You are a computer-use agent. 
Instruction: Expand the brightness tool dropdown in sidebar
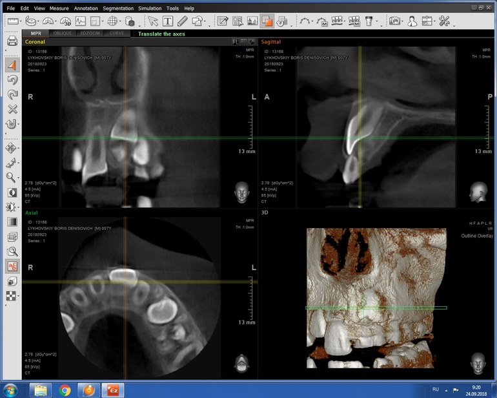point(19,207)
